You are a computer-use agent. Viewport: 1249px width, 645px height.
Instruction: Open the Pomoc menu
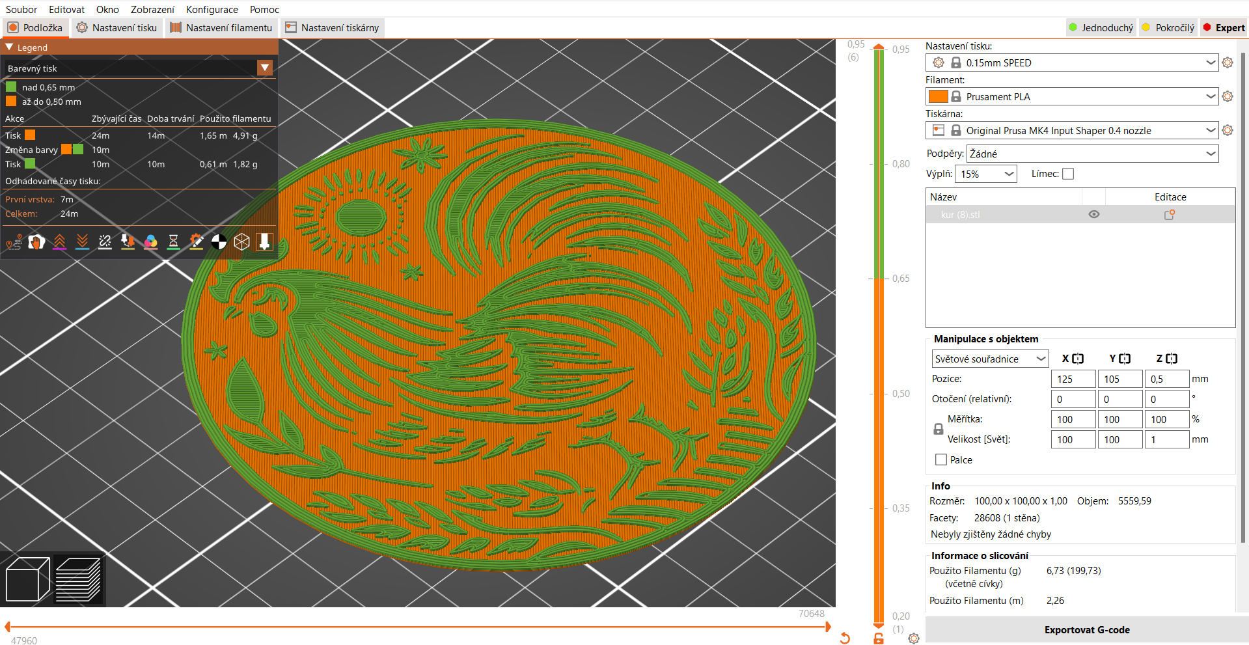coord(264,9)
